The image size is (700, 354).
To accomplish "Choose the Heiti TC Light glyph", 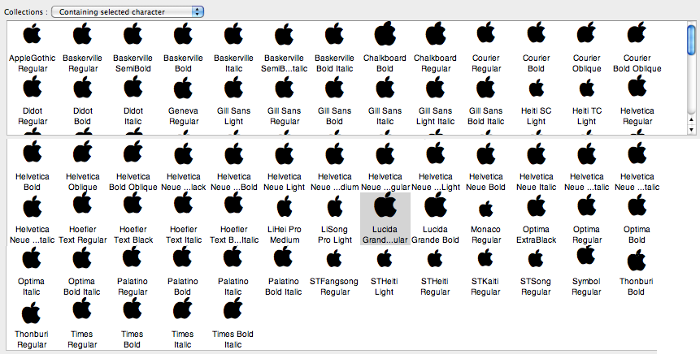I will pyautogui.click(x=587, y=88).
